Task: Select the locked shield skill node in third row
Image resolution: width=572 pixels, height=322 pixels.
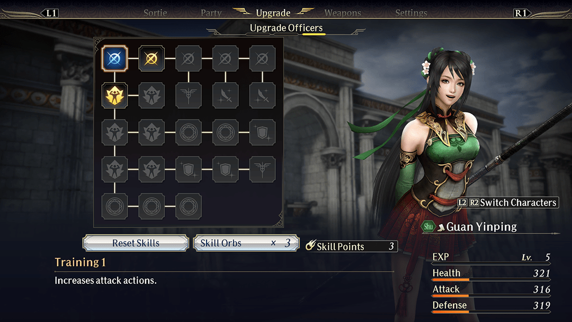Action: [x=262, y=132]
